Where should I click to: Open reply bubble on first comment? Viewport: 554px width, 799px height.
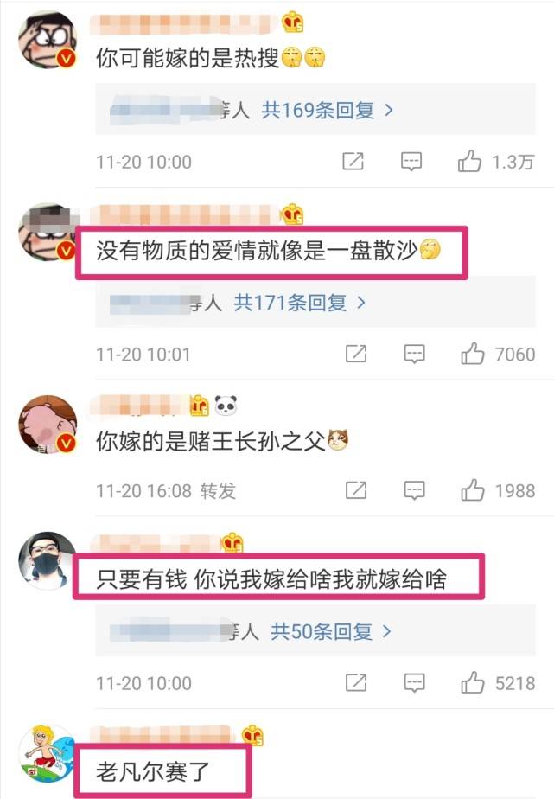point(411,162)
